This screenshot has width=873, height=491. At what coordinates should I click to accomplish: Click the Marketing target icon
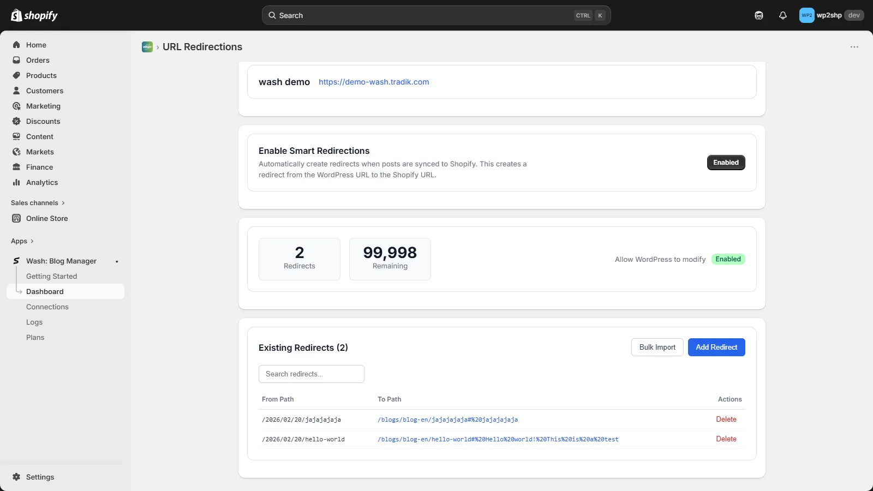[16, 106]
